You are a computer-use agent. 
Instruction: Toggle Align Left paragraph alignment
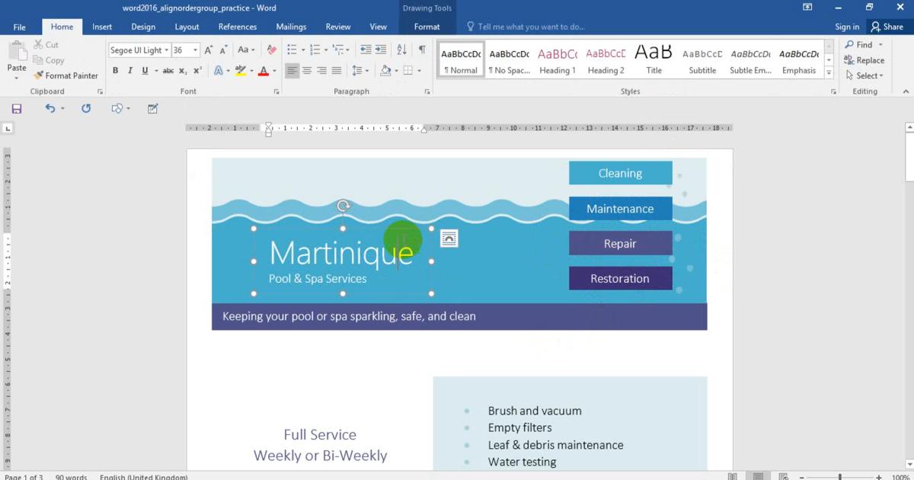click(292, 71)
